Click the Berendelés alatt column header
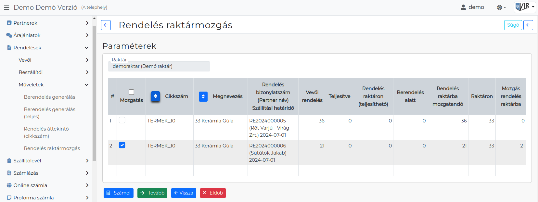 (410, 96)
